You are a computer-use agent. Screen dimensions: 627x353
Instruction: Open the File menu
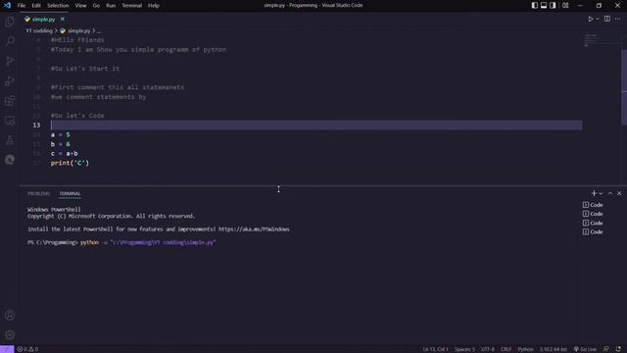pos(22,6)
